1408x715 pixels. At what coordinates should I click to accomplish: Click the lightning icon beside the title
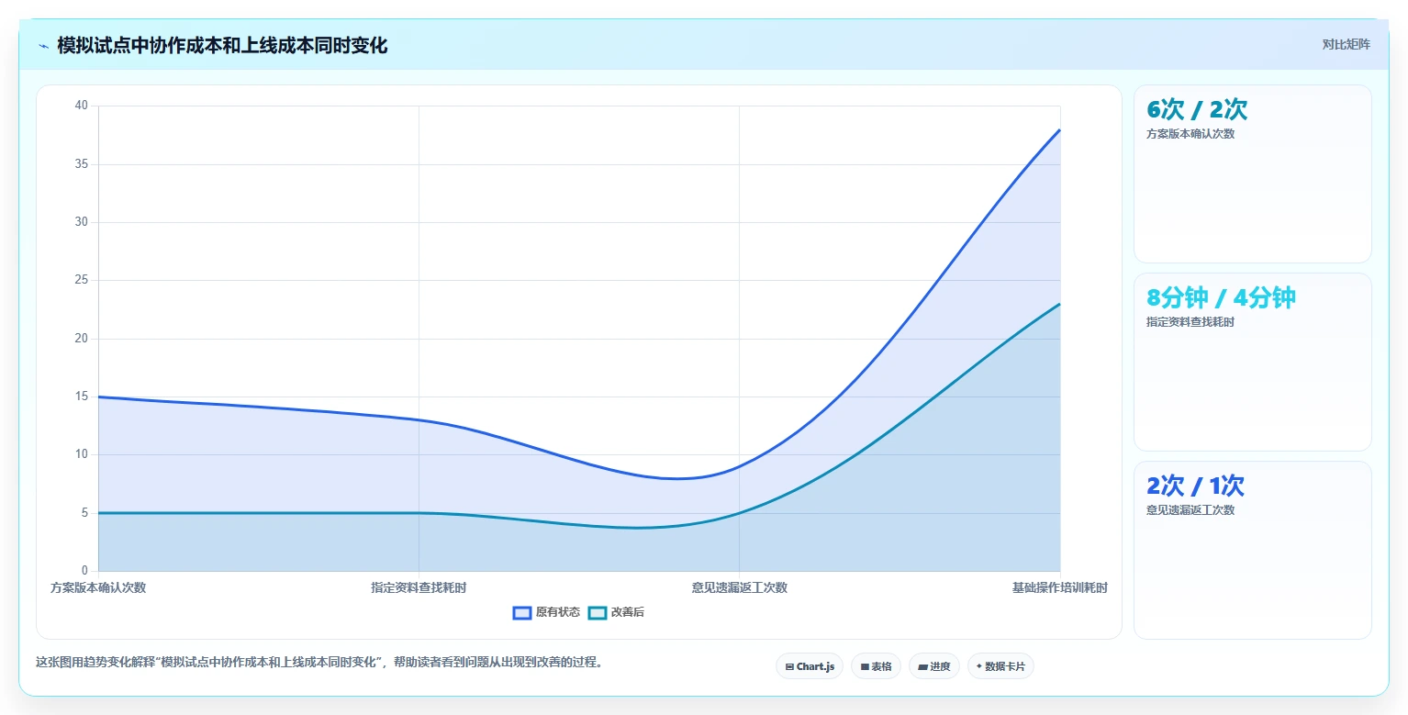tap(43, 46)
